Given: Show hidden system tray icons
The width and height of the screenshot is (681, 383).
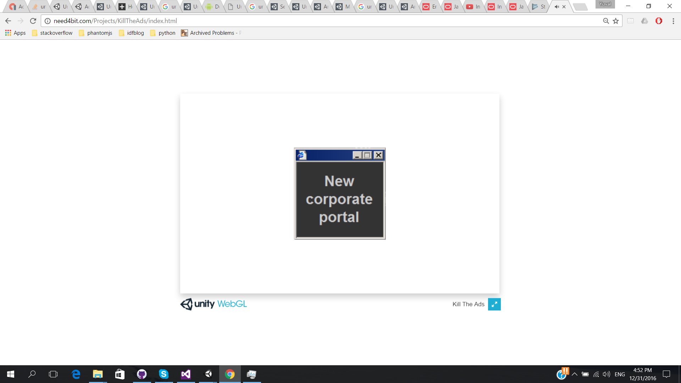Looking at the screenshot, I should click(575, 374).
